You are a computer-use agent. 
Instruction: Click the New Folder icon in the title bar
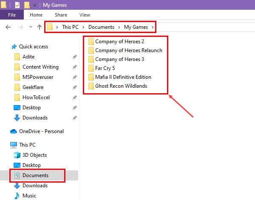pos(27,5)
